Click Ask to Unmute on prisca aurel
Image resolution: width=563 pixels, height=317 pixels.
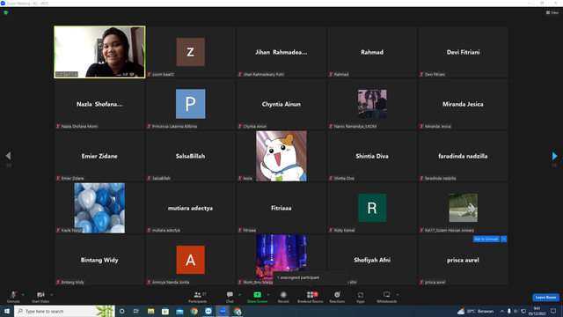(486, 239)
